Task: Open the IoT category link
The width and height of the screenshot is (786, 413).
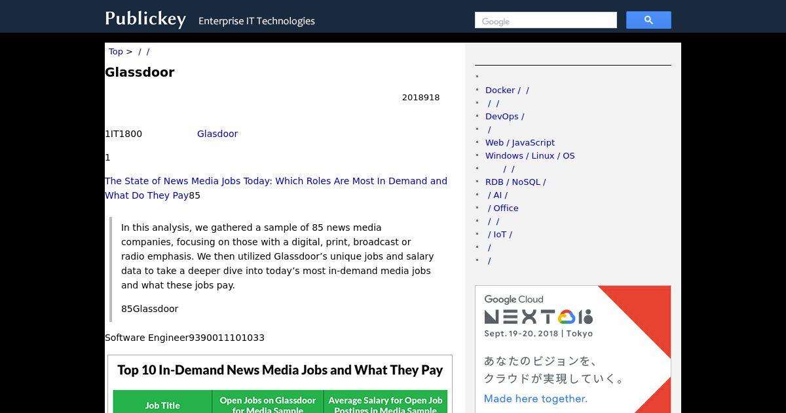Action: [x=500, y=234]
